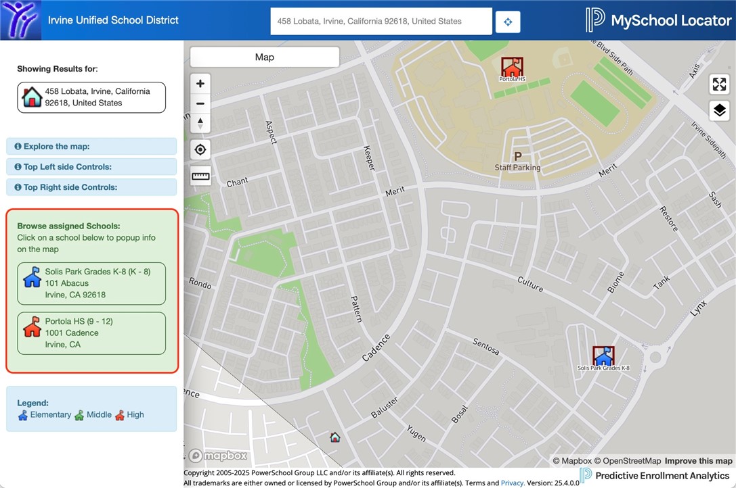Expand Top Left side Controls section
The image size is (736, 488).
click(x=91, y=167)
